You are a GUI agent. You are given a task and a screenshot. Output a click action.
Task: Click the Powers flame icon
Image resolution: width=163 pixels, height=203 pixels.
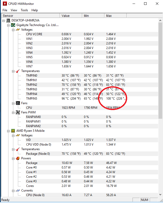pyautogui.click(x=18, y=158)
